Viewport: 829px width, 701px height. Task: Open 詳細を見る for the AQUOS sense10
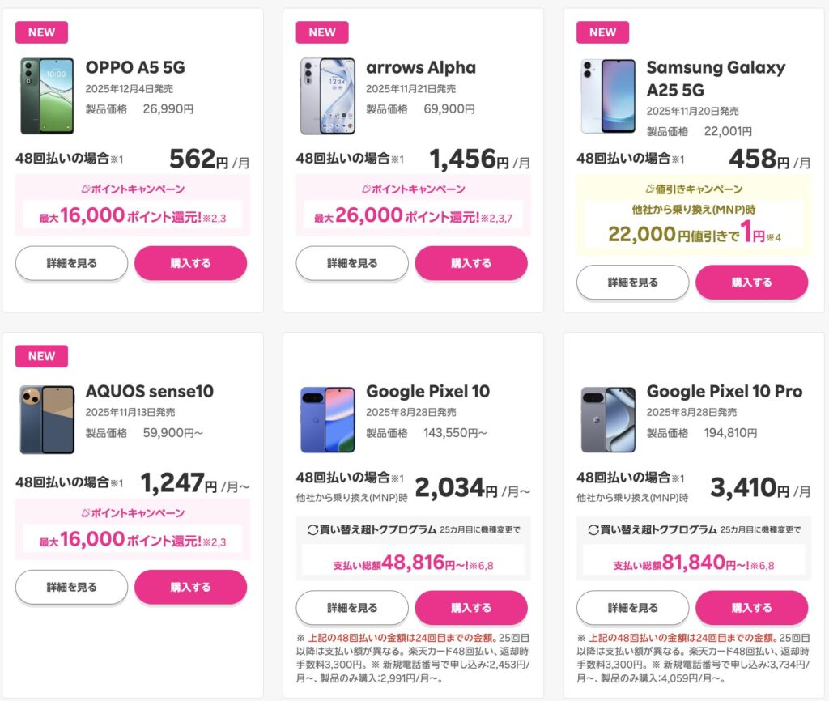pos(71,588)
